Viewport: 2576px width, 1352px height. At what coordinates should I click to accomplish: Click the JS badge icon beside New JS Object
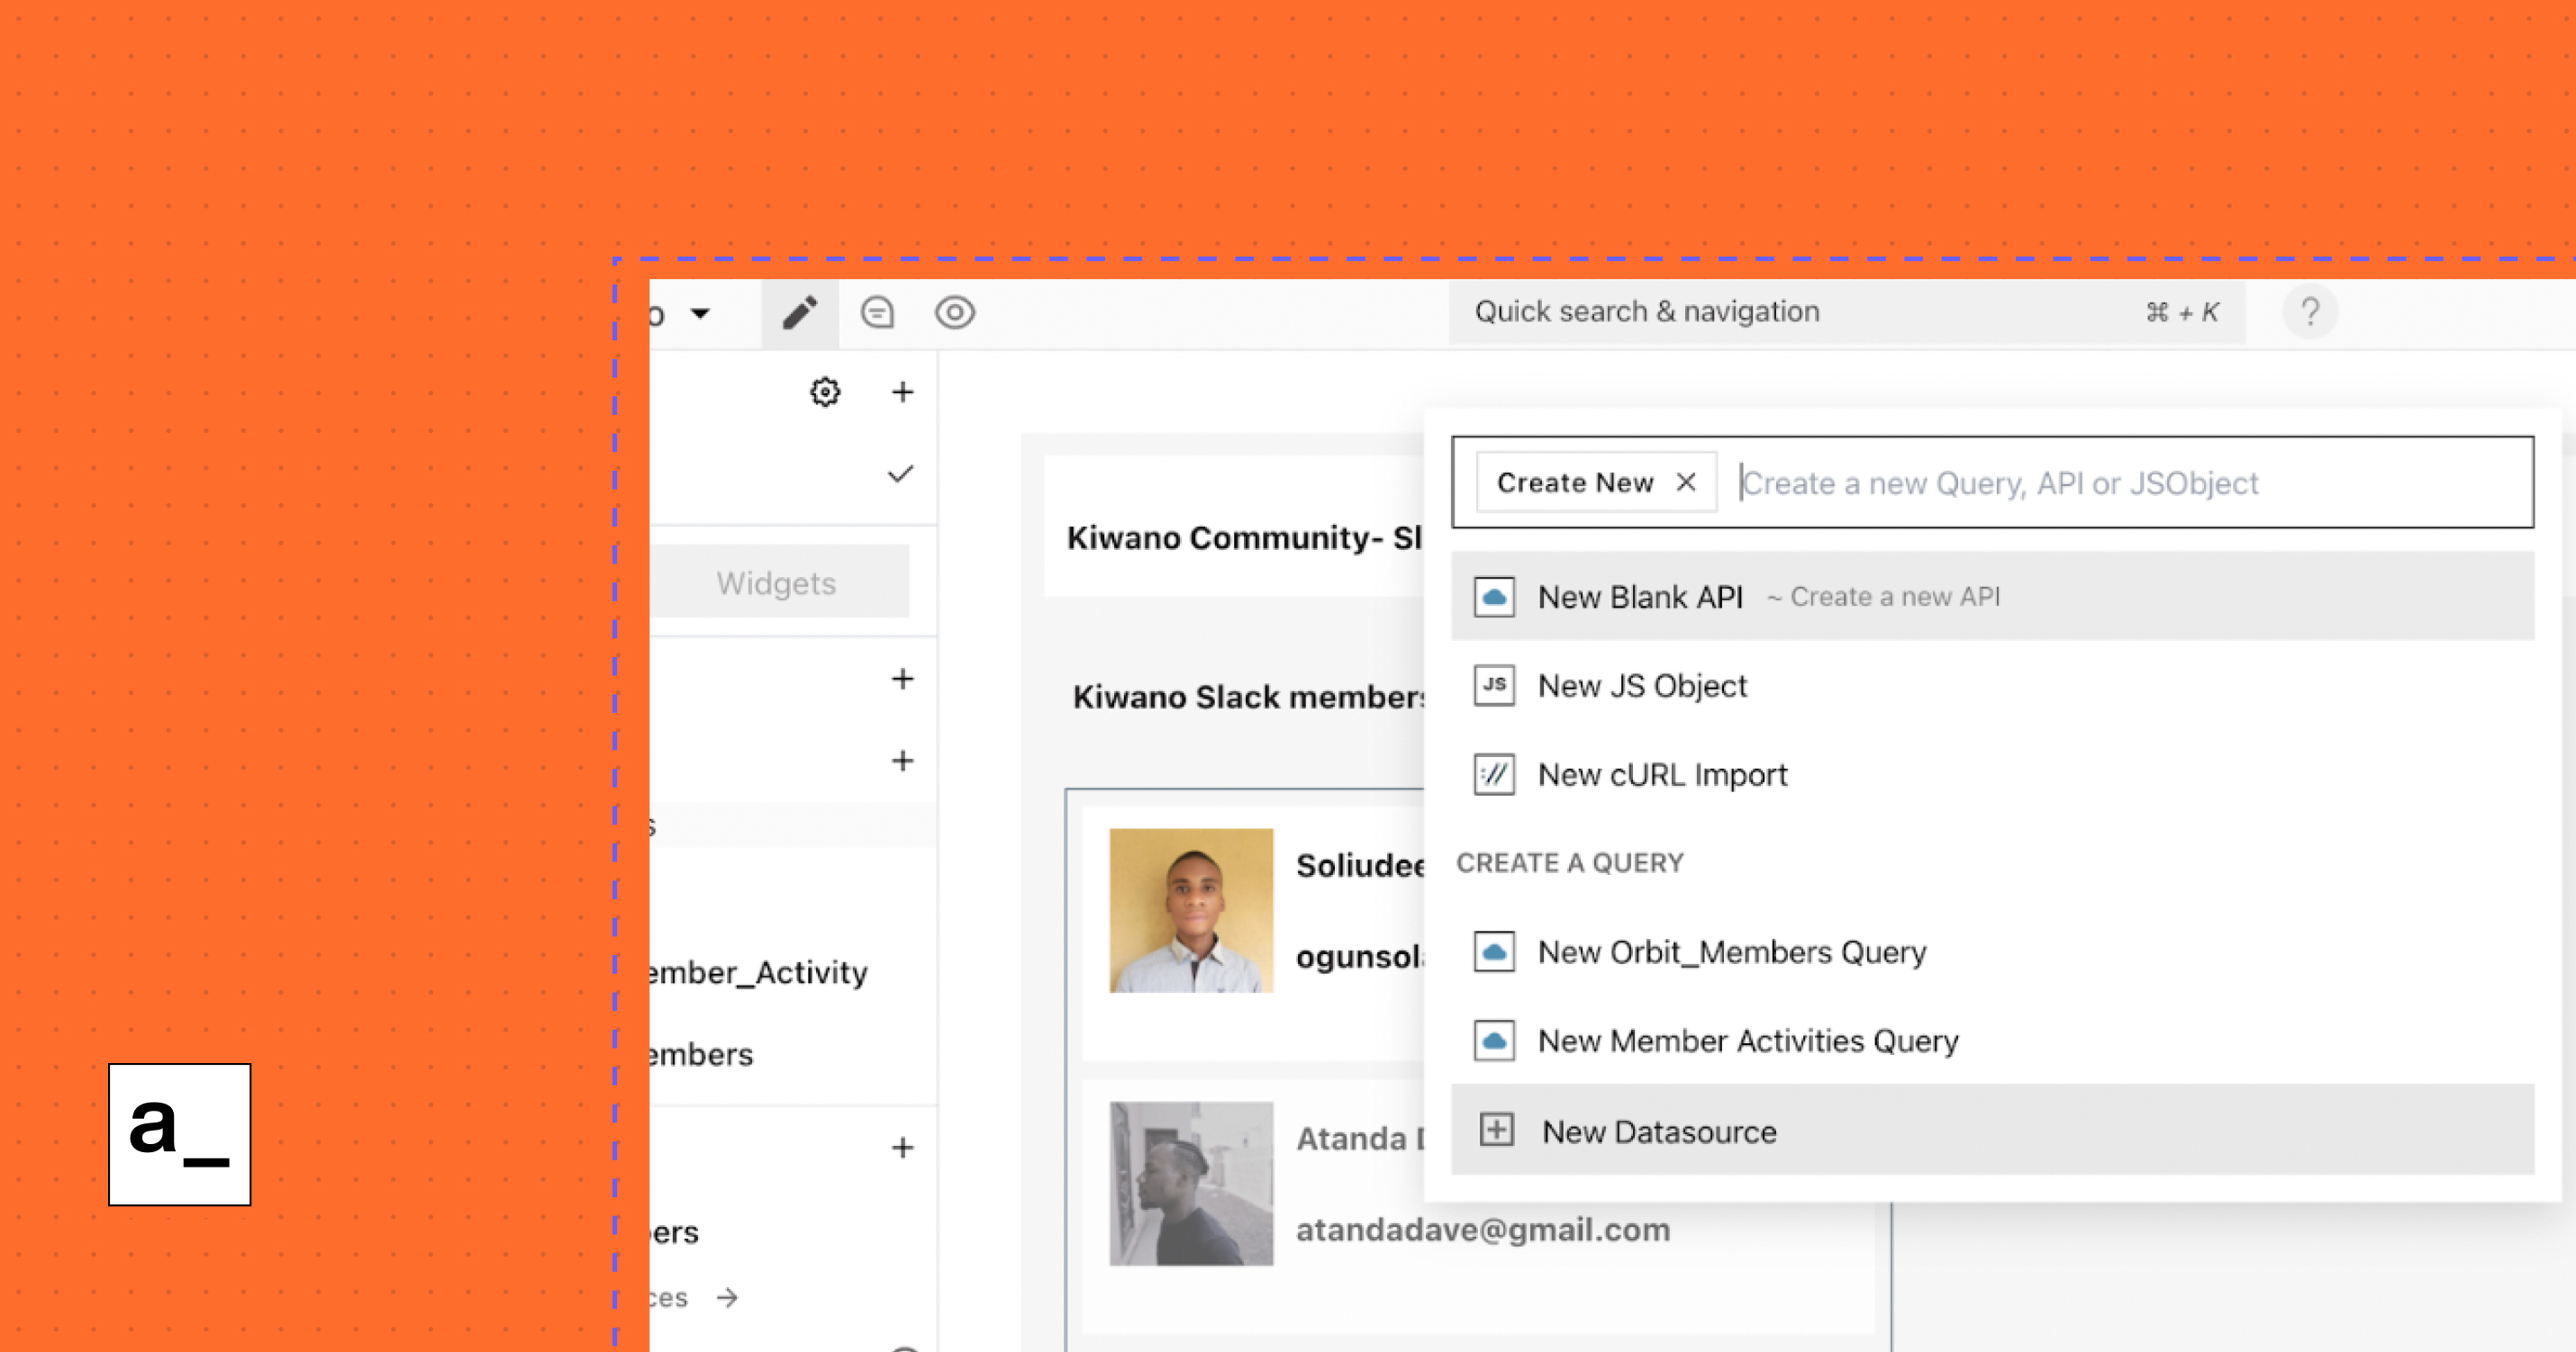[1493, 684]
